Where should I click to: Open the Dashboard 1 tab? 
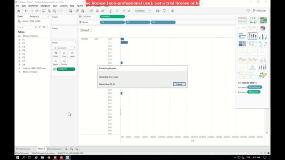[54, 149]
